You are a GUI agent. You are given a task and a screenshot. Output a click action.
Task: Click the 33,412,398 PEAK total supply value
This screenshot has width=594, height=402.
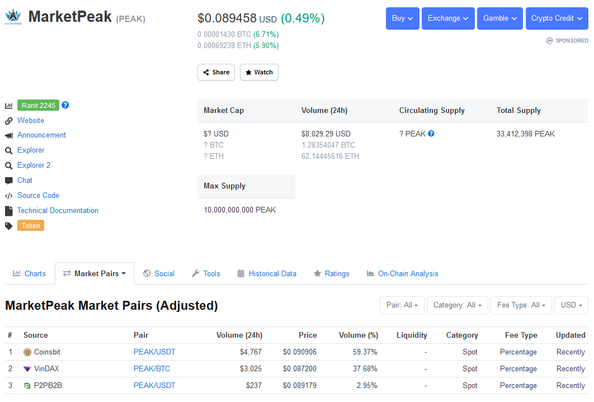click(526, 134)
